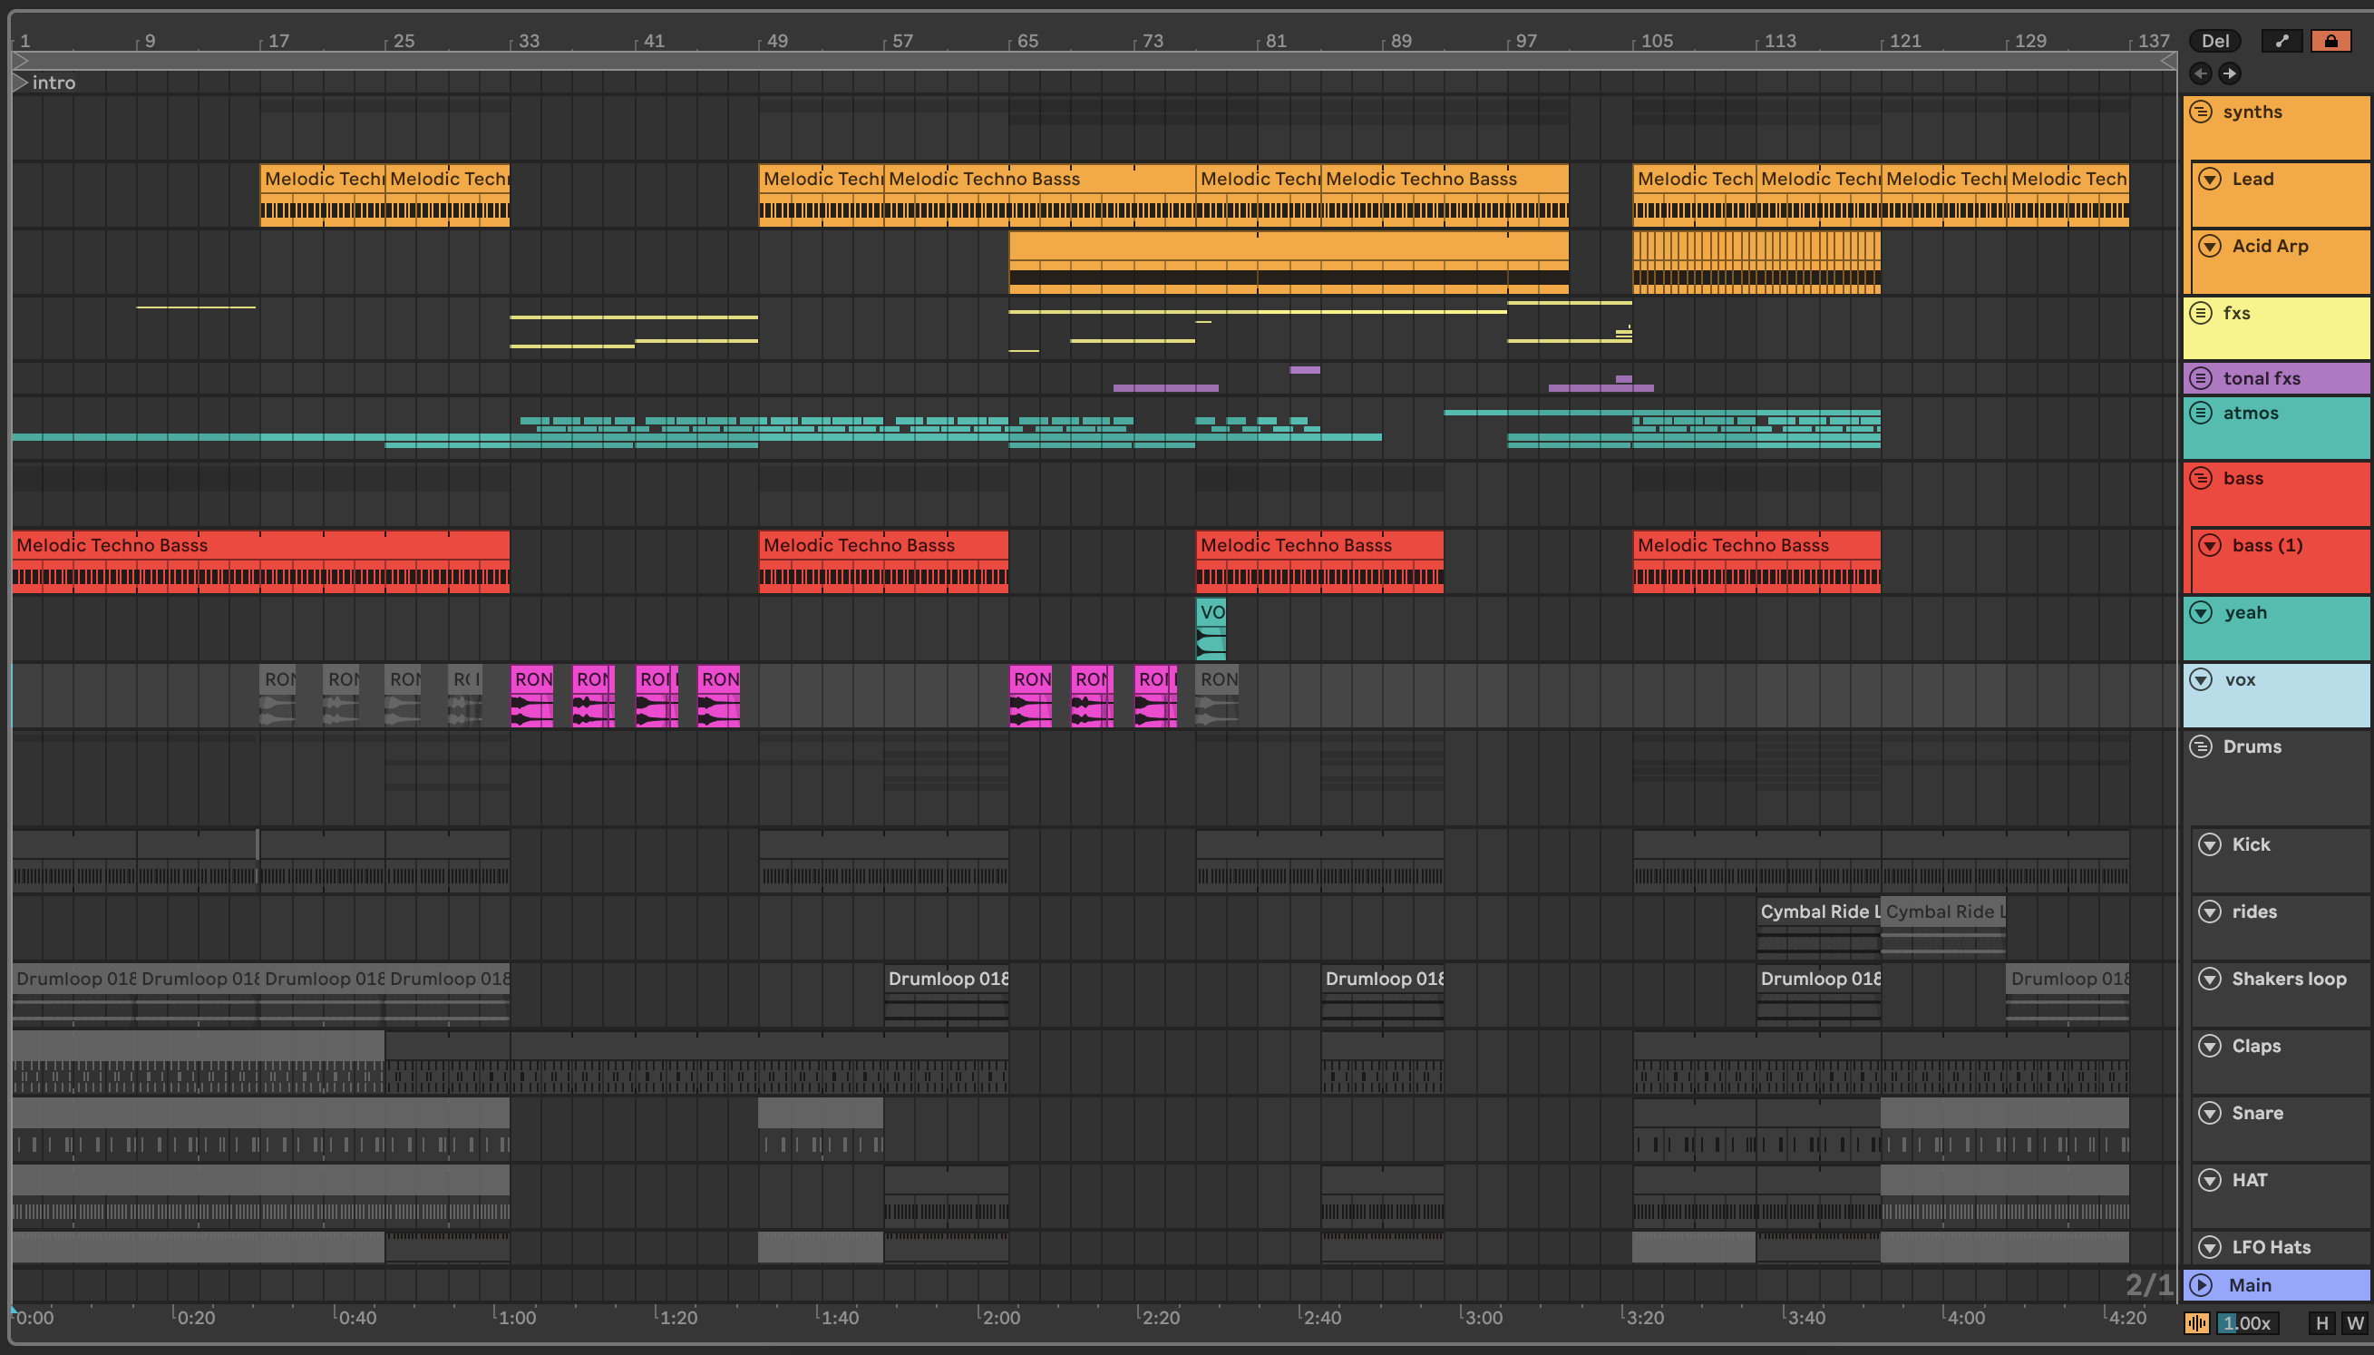Click the W width optimize button
Screen dimensions: 2374x1355
[x=2355, y=1323]
